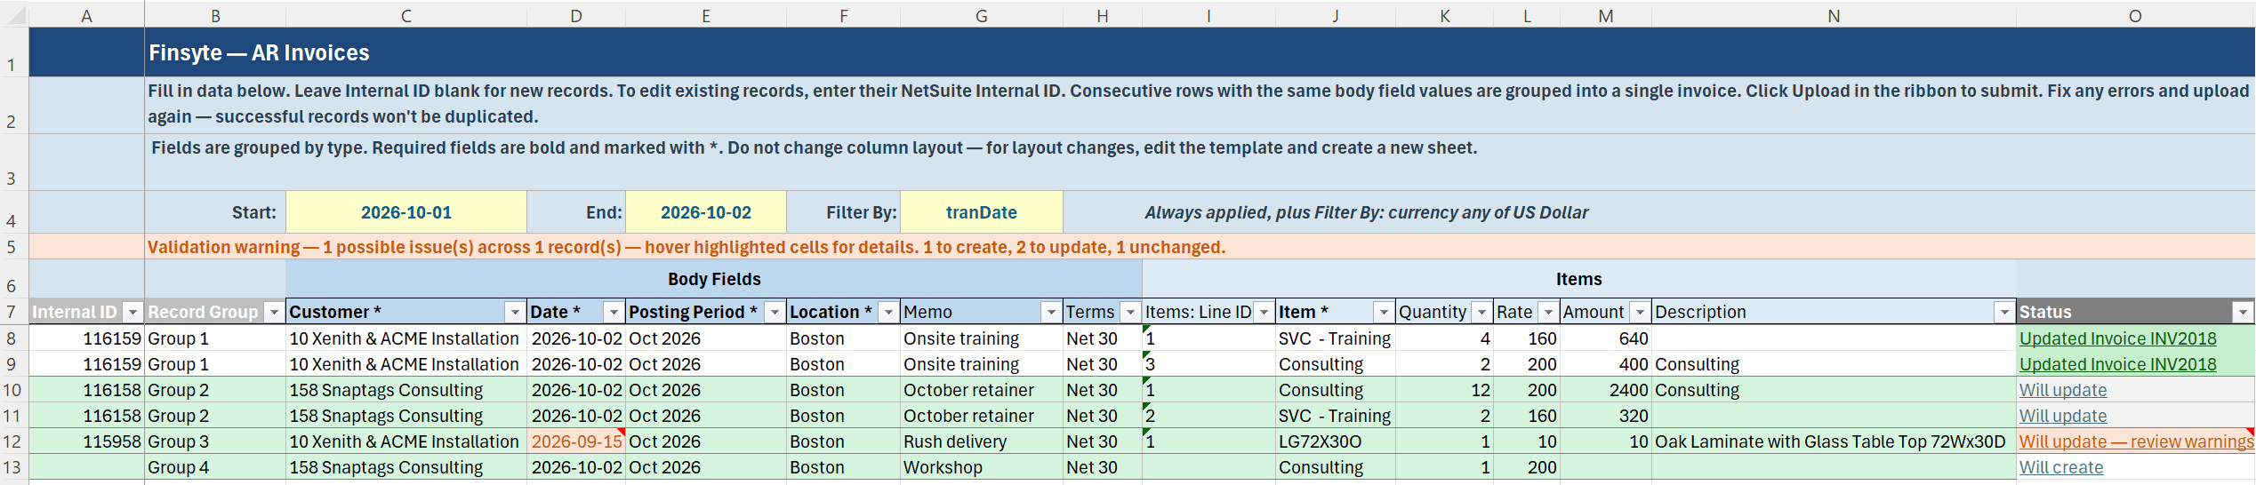
Task: Select row 12 header
Action: pos(12,441)
